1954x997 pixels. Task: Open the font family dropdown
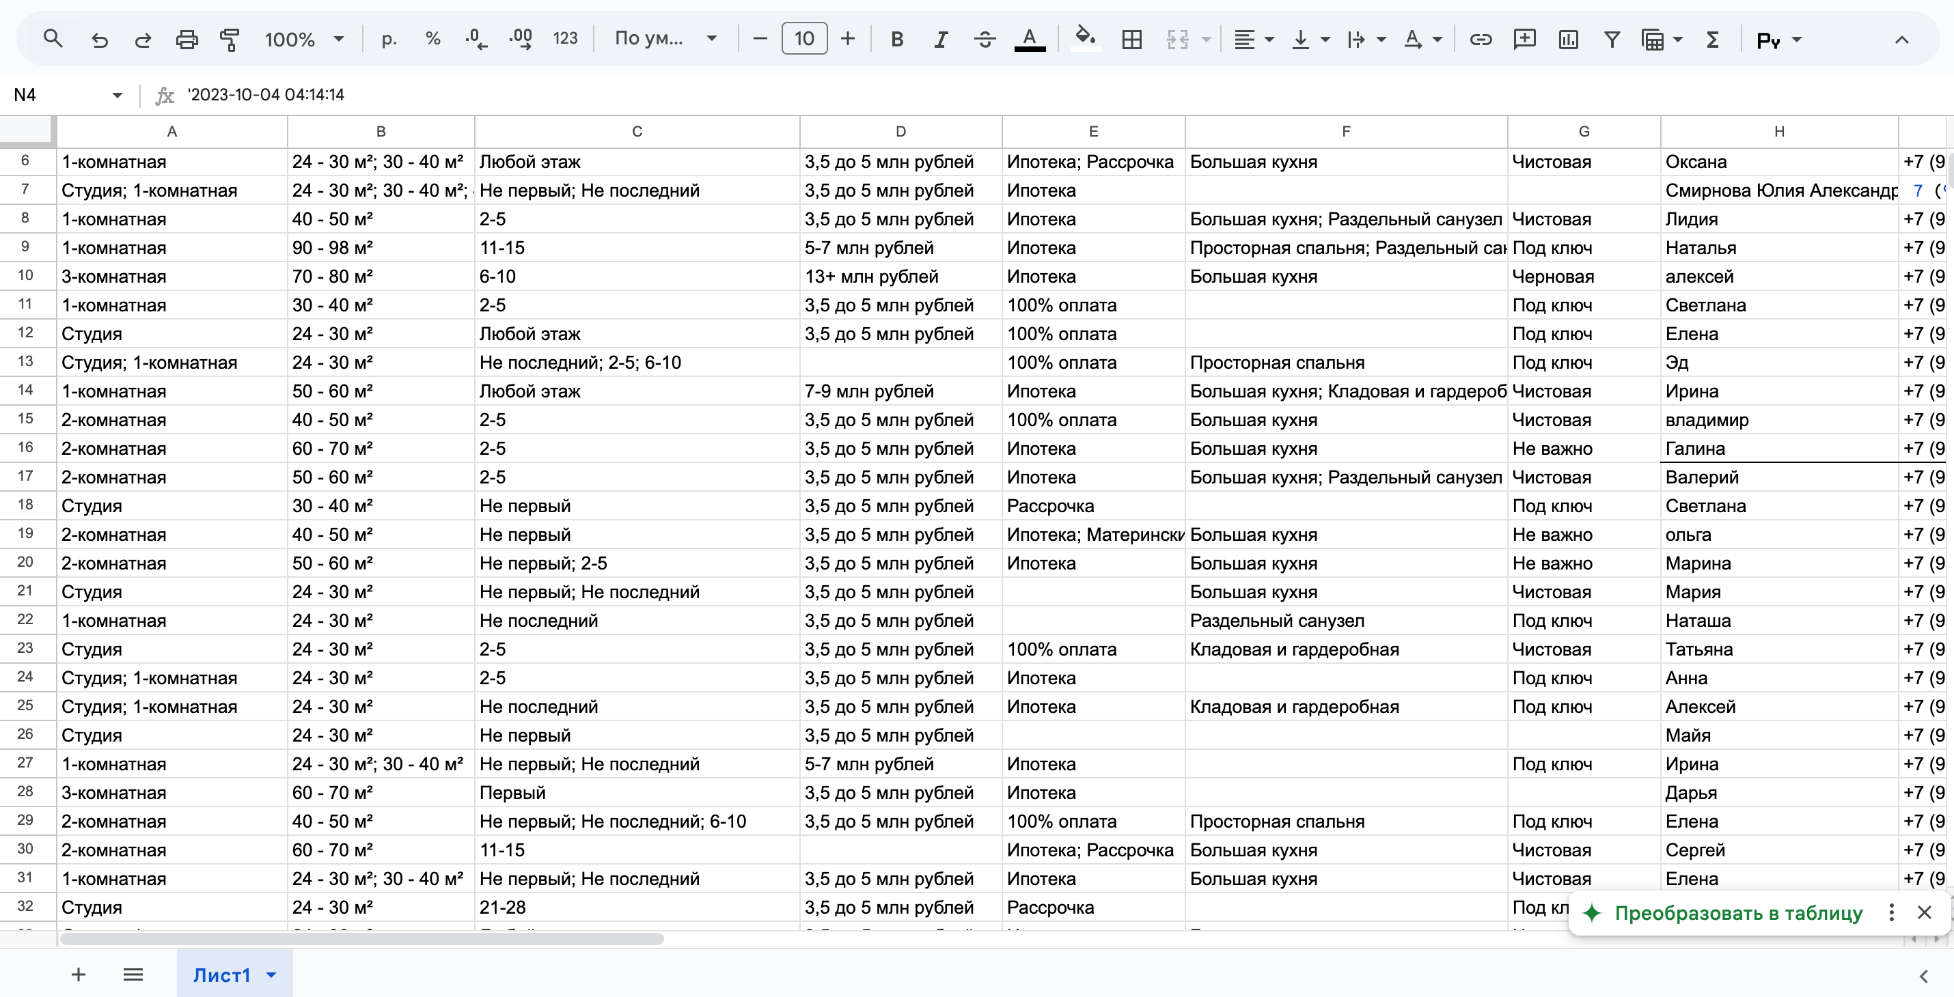pos(665,39)
